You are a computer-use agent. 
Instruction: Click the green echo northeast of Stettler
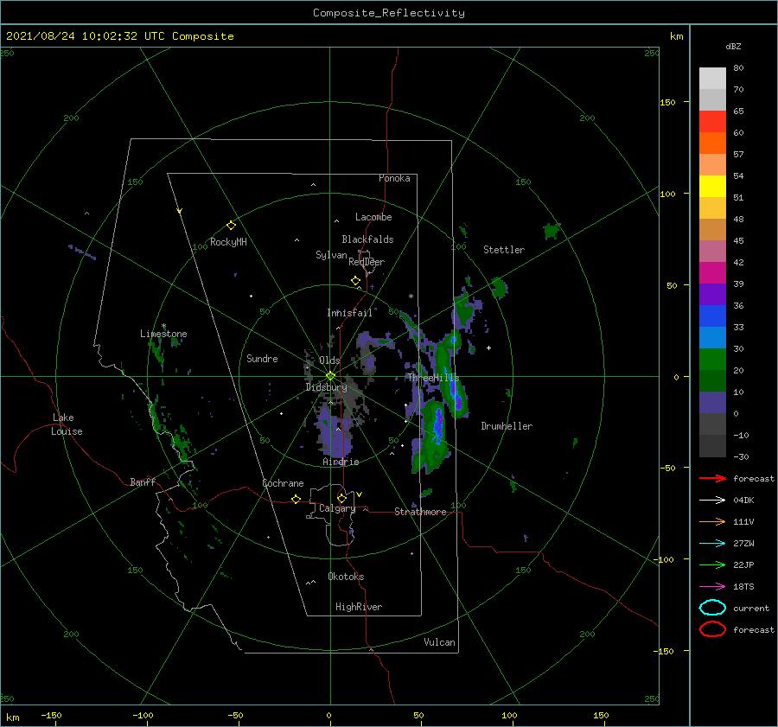click(552, 231)
